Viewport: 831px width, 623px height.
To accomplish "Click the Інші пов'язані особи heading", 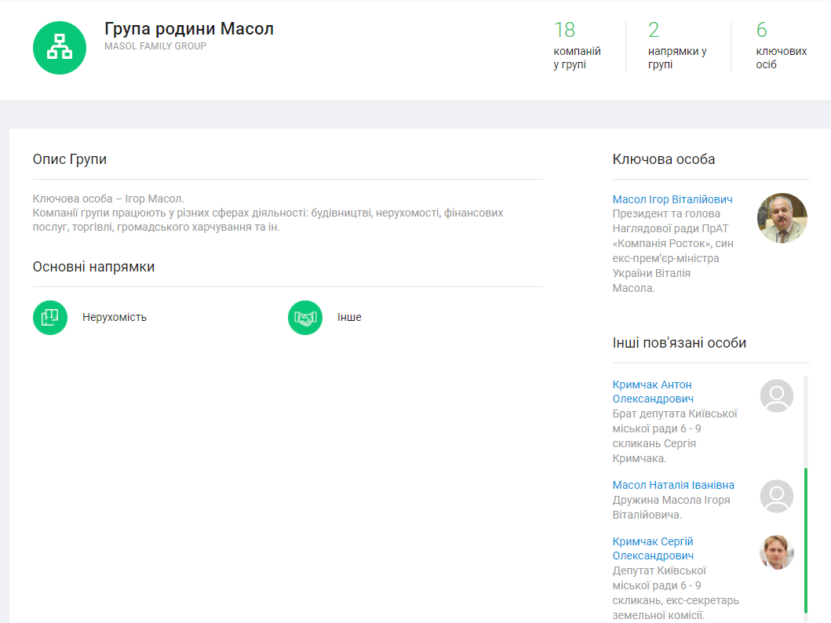I will click(x=679, y=343).
